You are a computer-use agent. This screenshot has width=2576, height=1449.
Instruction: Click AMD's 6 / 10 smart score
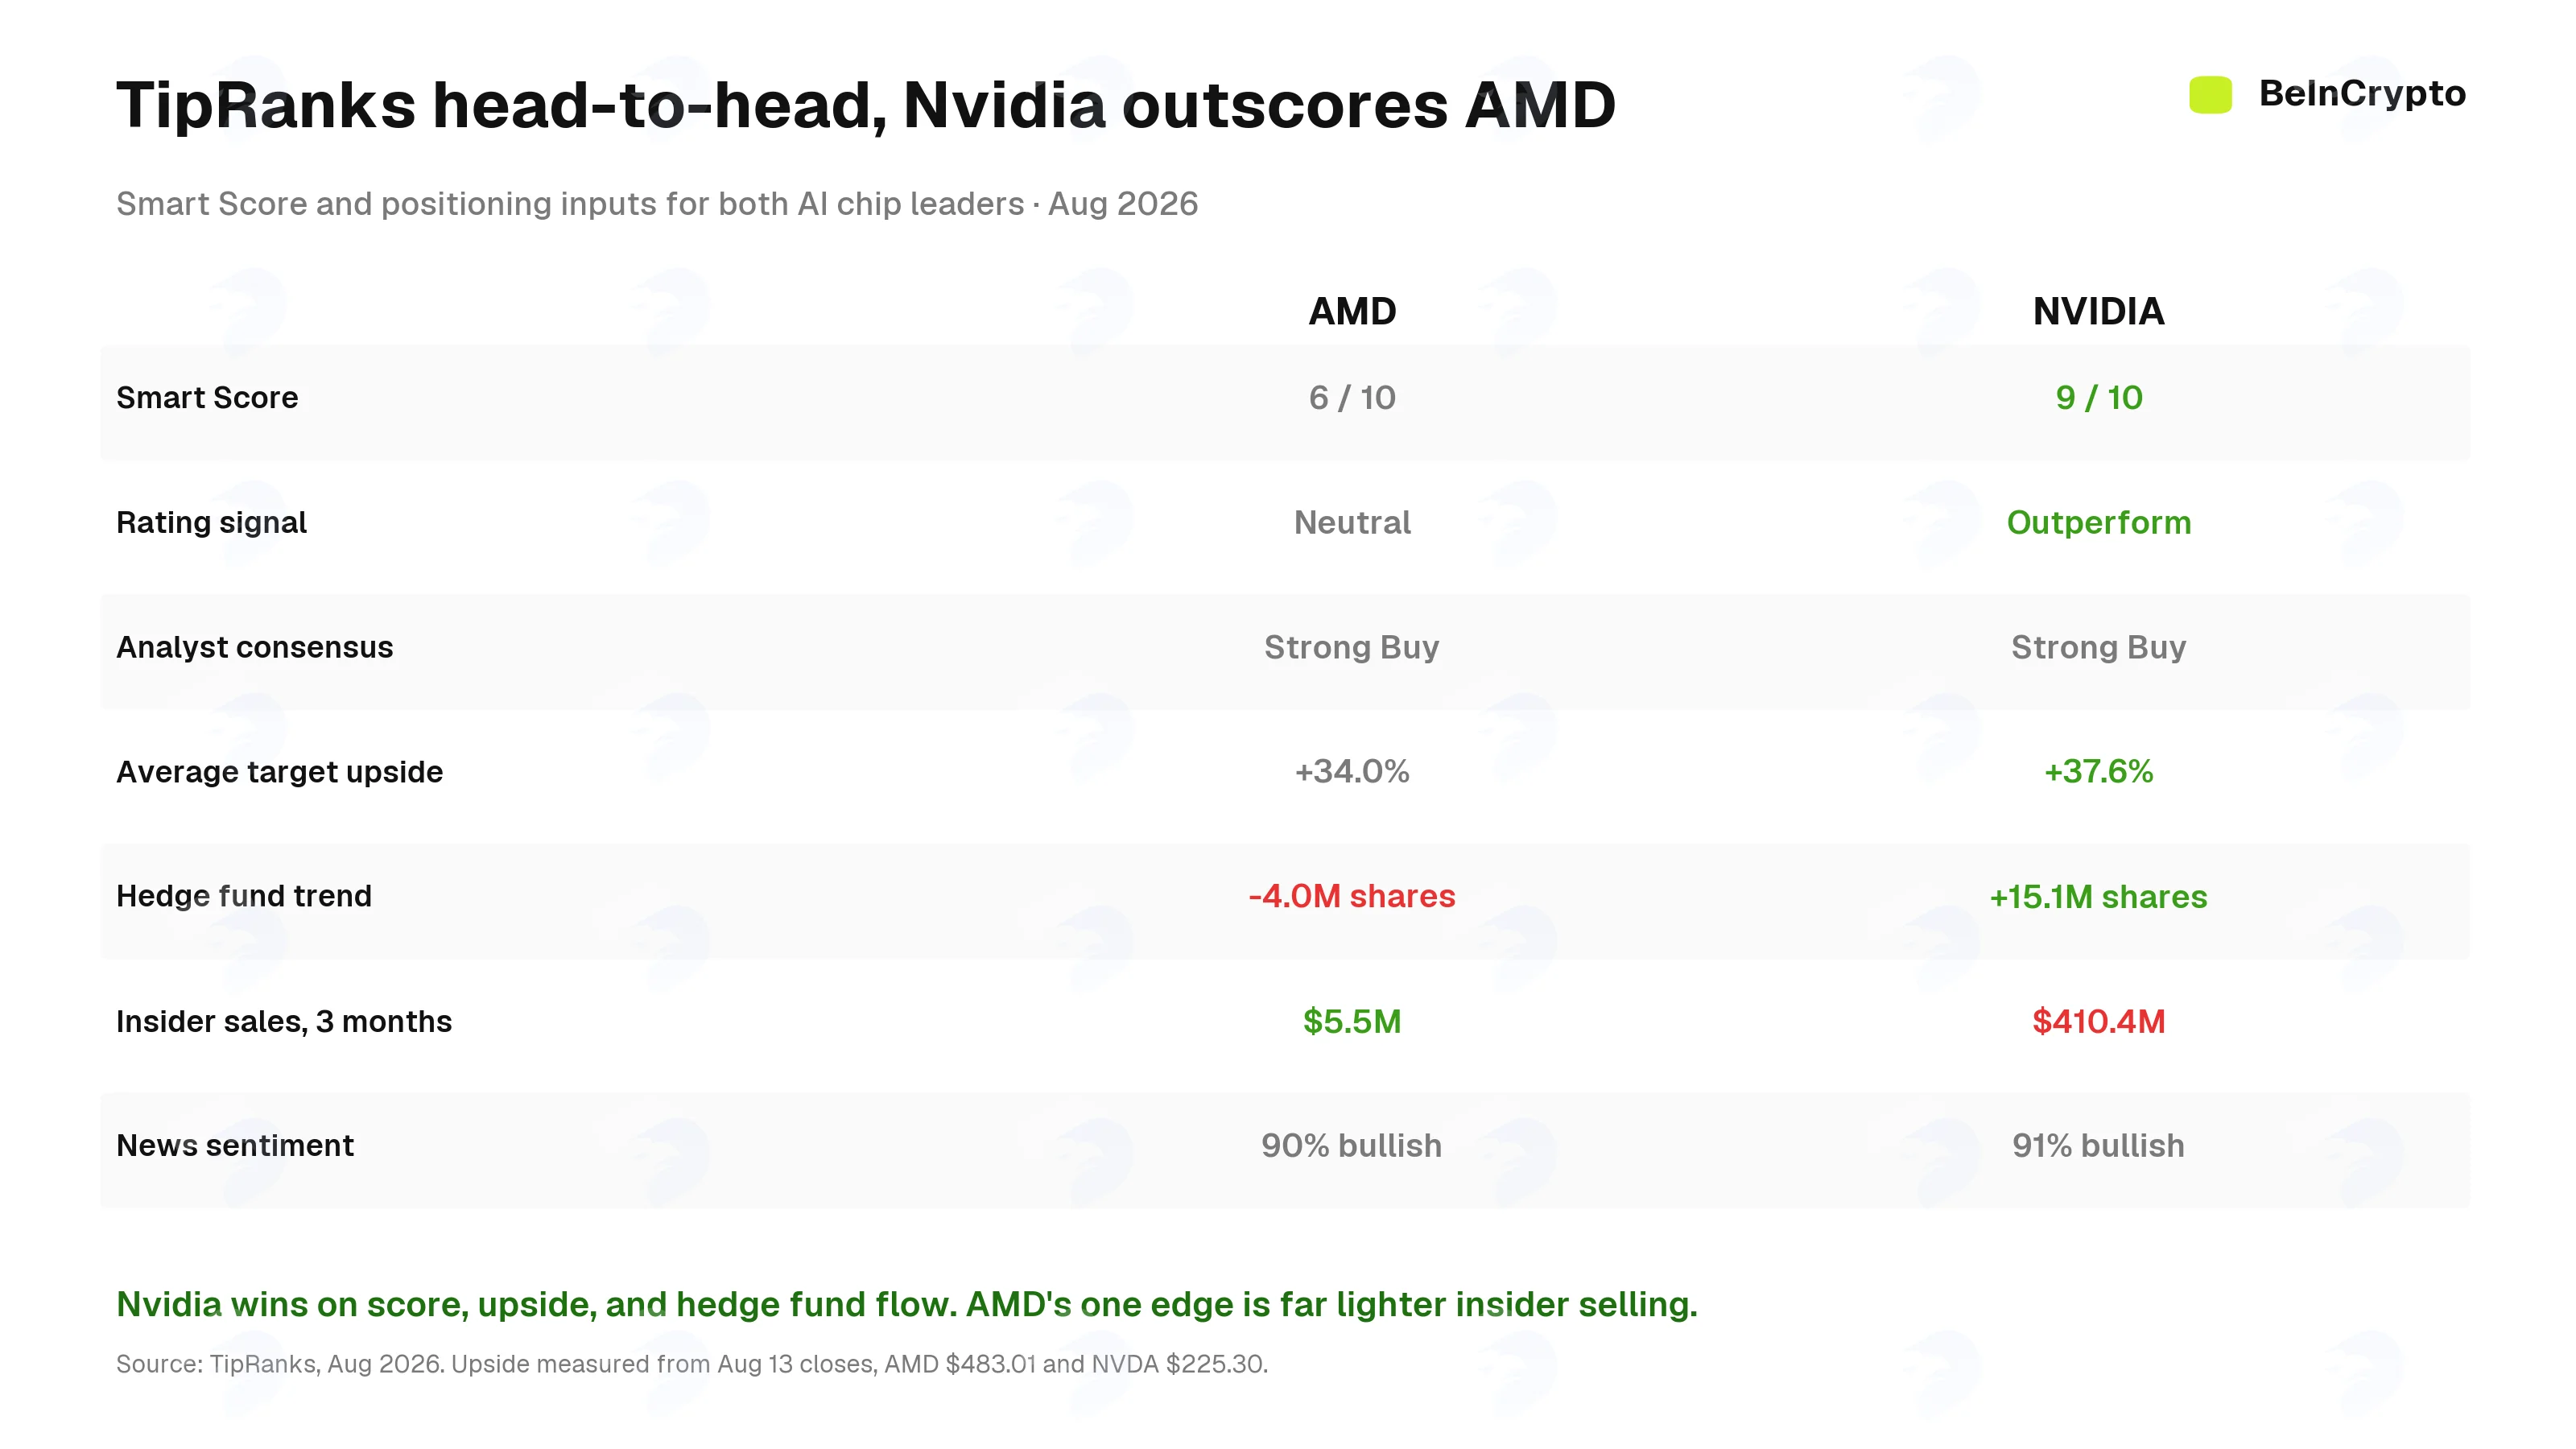click(1352, 398)
